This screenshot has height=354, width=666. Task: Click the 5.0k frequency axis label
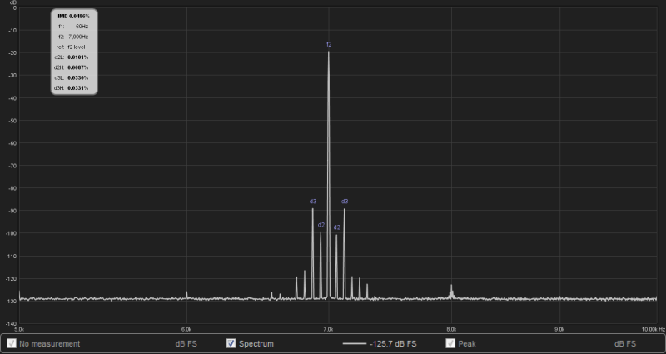[x=19, y=329]
